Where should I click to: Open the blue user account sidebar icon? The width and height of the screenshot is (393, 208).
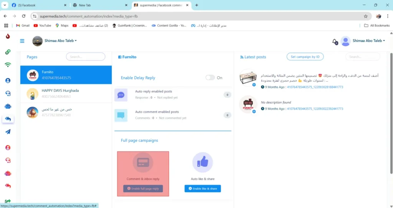8,80
